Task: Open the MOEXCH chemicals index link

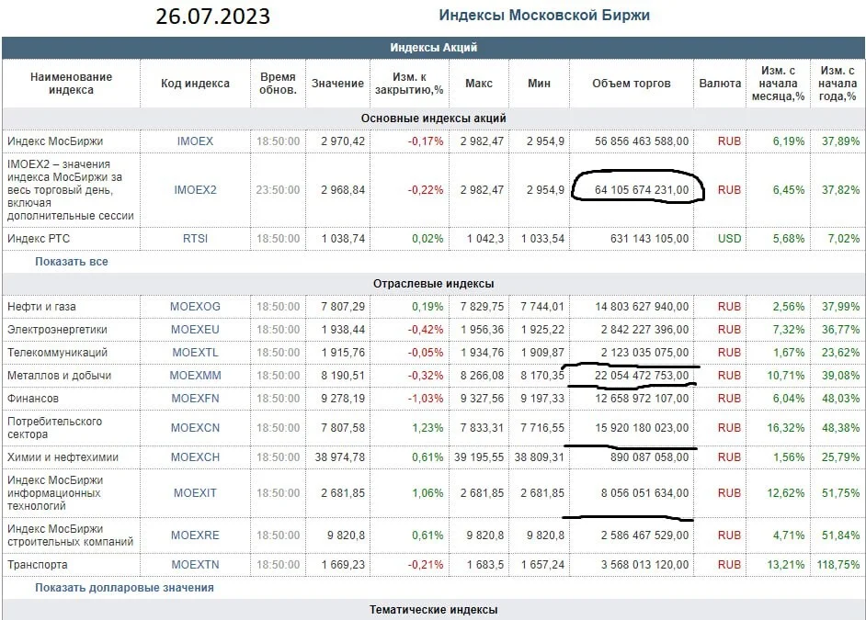Action: point(195,457)
